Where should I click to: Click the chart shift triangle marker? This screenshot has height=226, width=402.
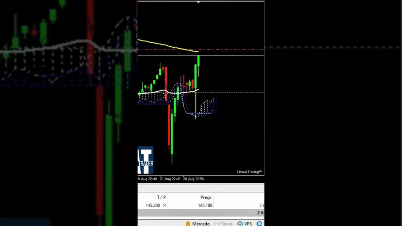tap(198, 2)
